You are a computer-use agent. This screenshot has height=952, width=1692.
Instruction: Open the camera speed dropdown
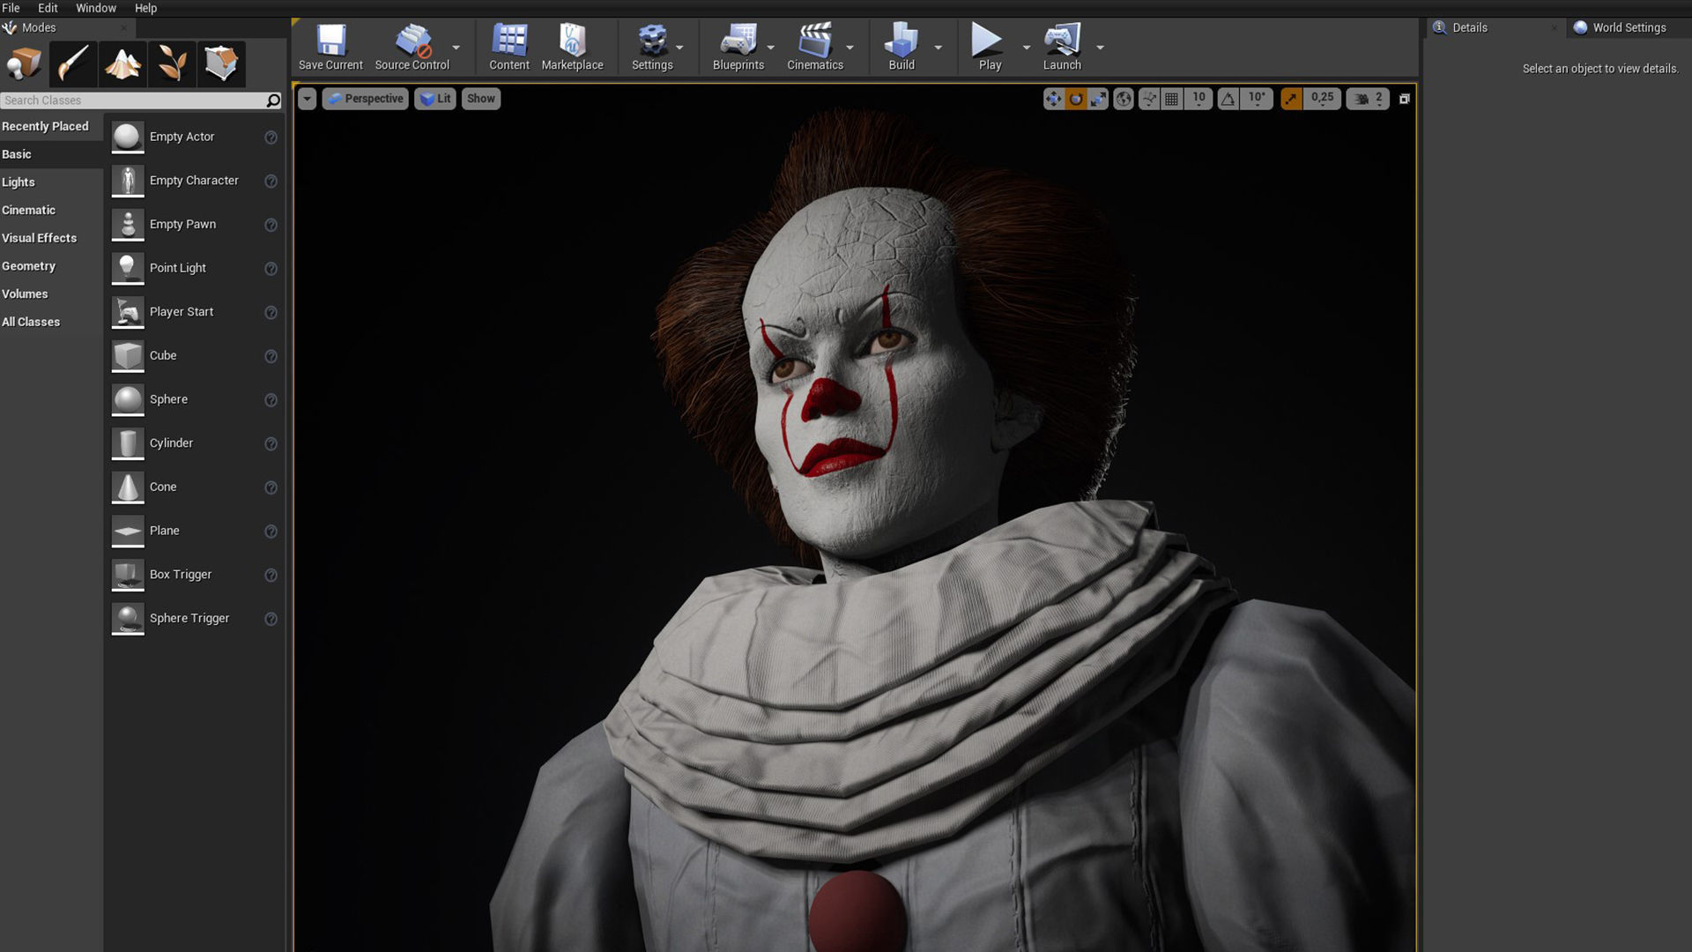coord(1368,99)
